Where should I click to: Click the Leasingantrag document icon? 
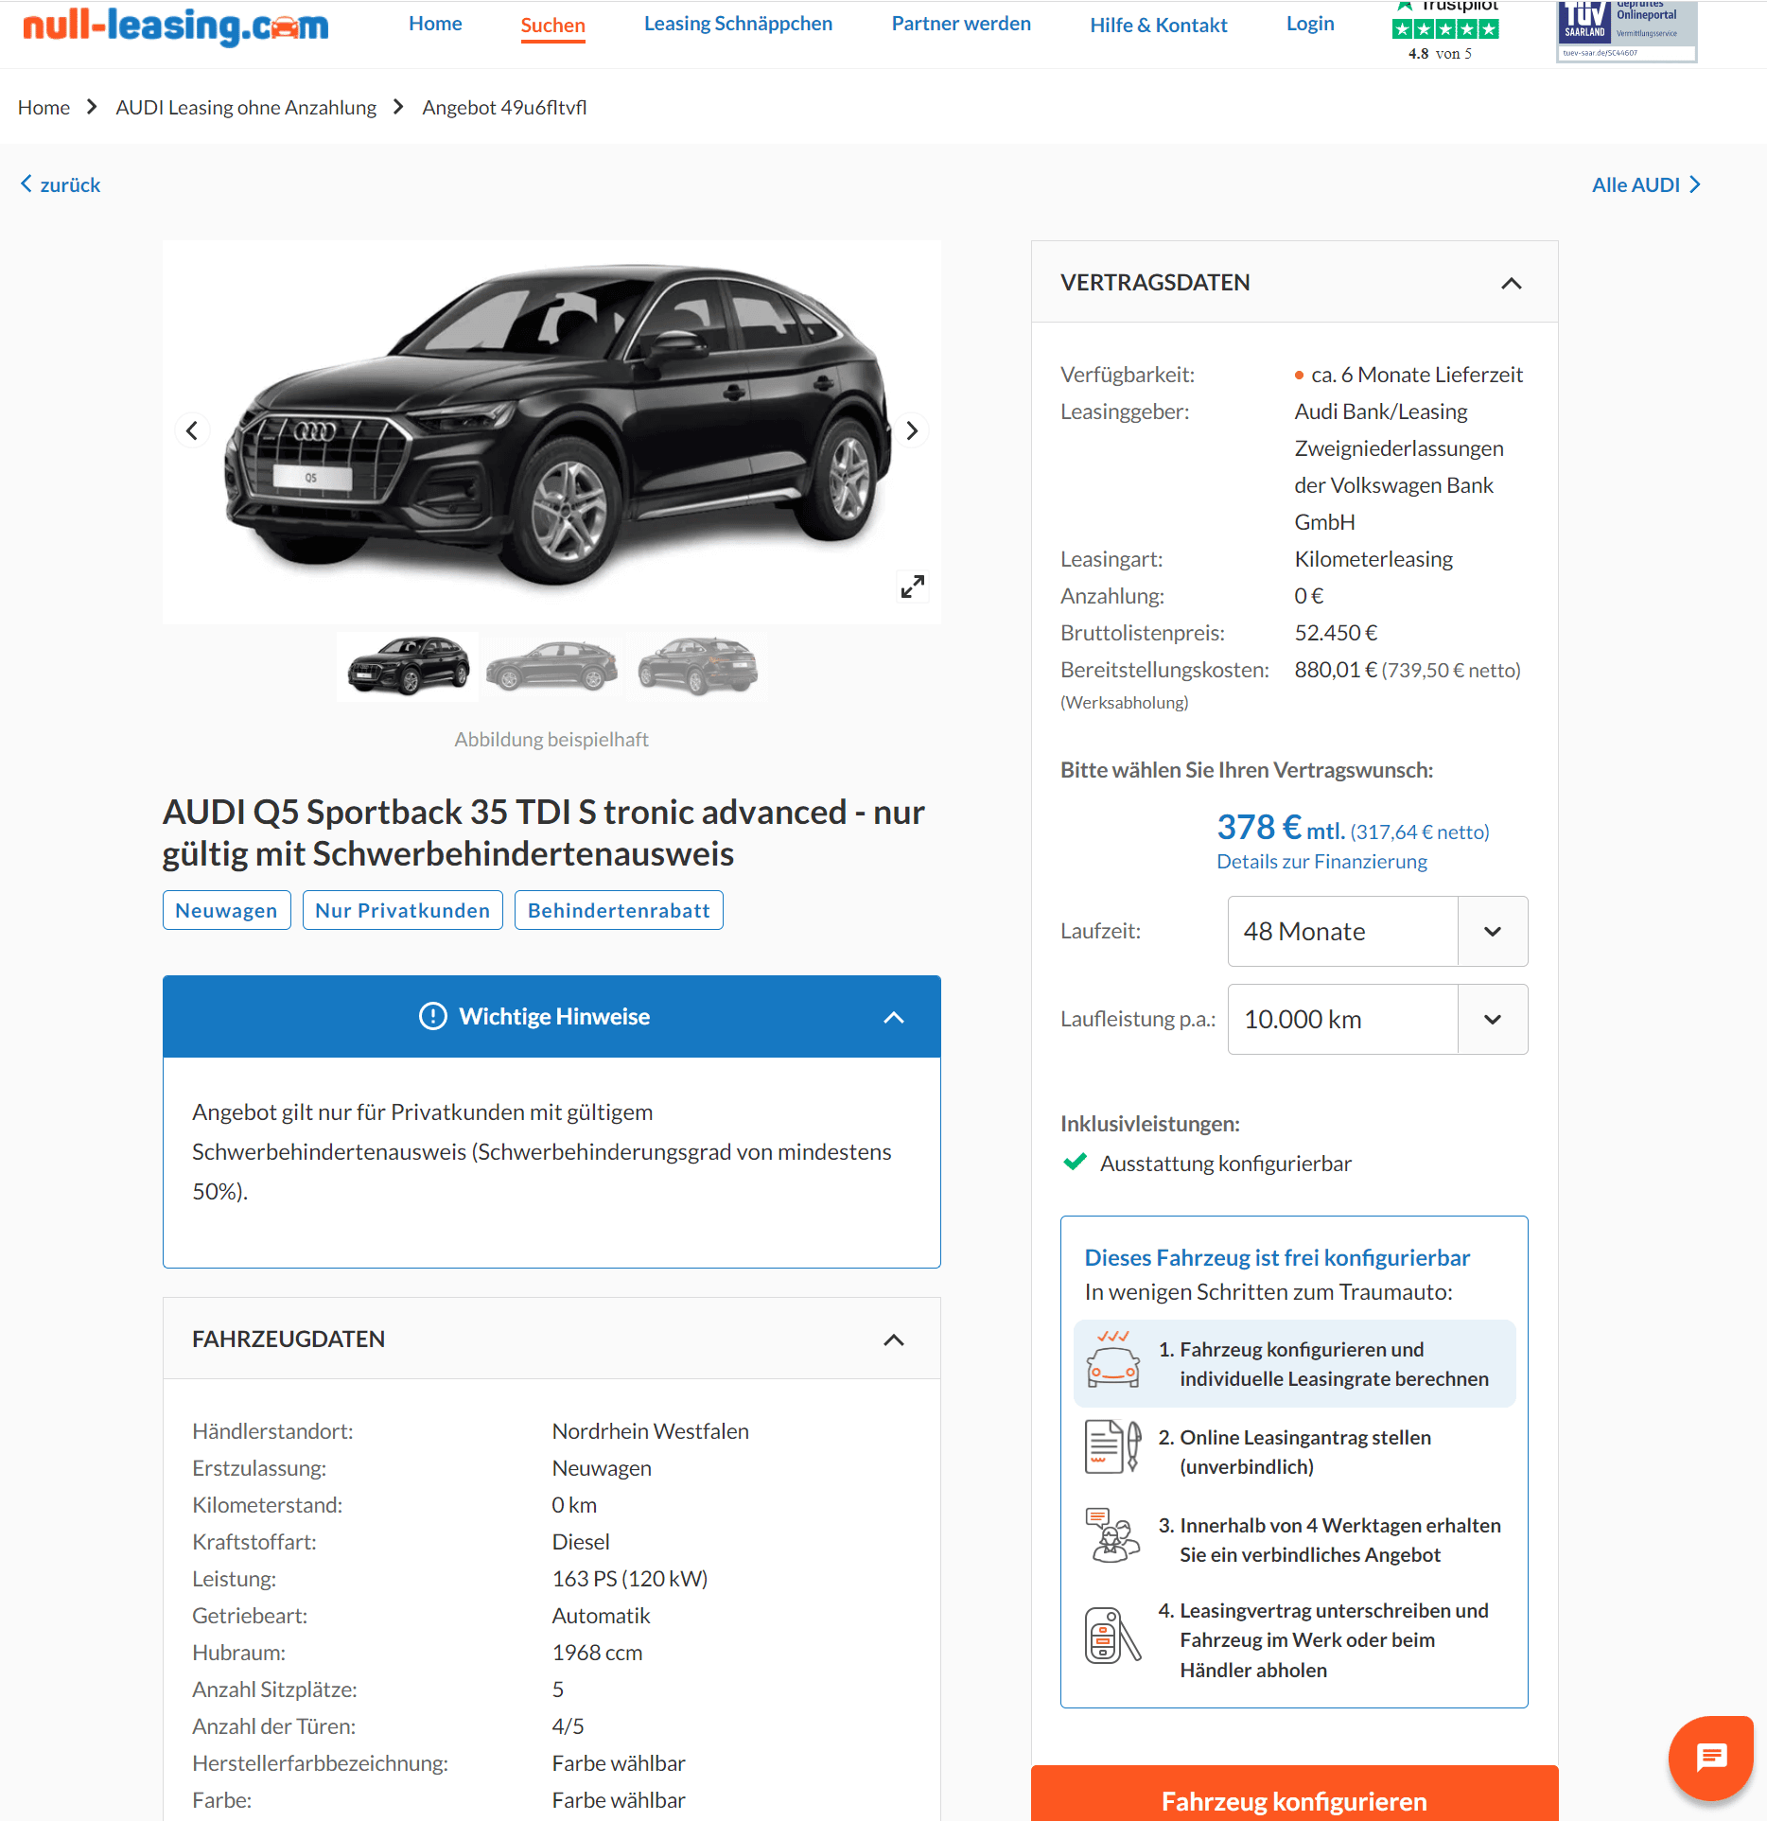tap(1112, 1447)
